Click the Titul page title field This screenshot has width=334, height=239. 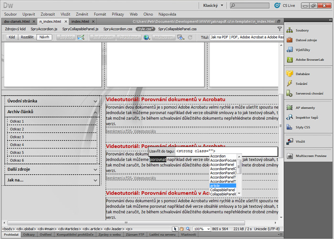(247, 37)
